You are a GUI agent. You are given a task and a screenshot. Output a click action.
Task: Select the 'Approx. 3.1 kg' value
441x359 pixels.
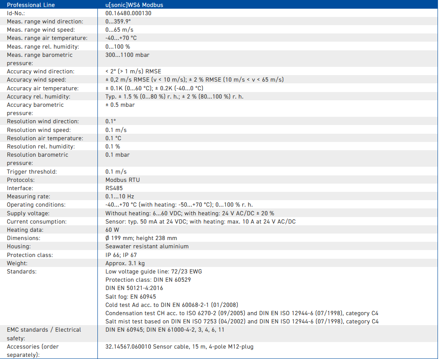(x=125, y=263)
